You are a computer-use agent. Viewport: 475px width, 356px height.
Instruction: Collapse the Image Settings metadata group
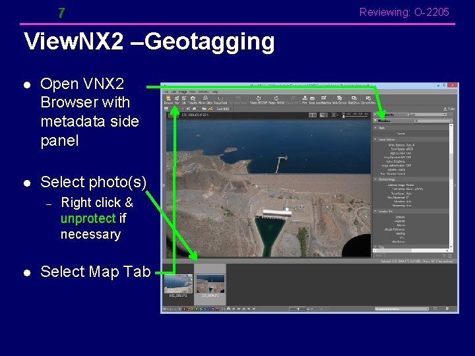tap(375, 139)
